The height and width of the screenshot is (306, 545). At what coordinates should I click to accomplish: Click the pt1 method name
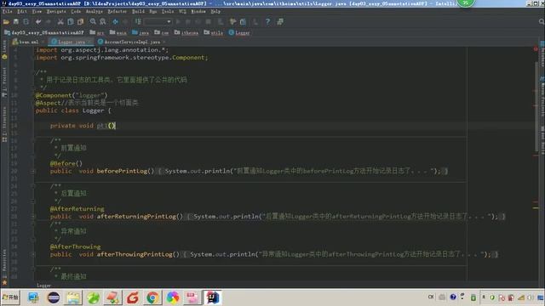(x=102, y=126)
